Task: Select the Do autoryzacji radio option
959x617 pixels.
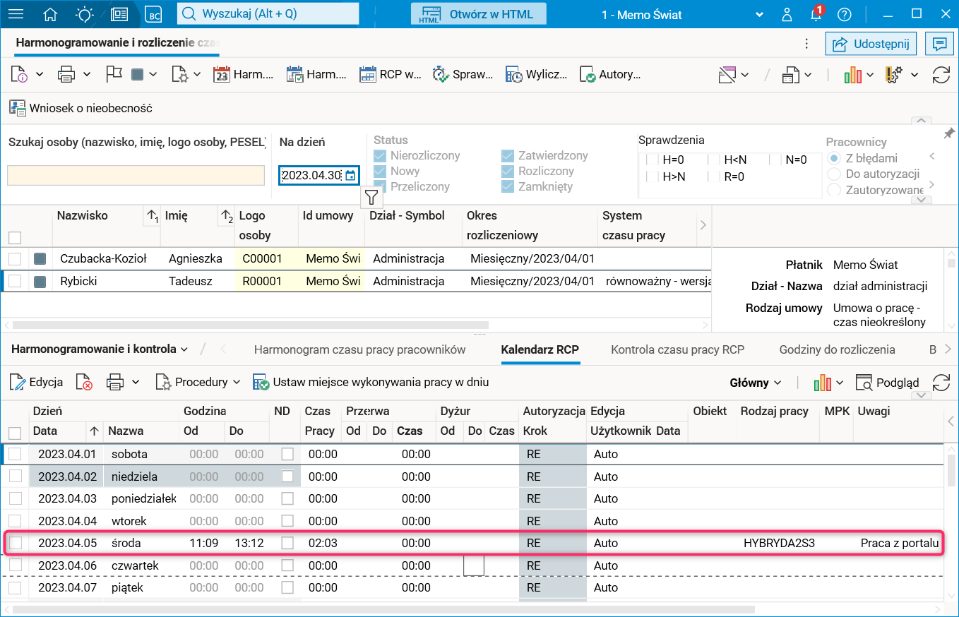Action: click(834, 174)
